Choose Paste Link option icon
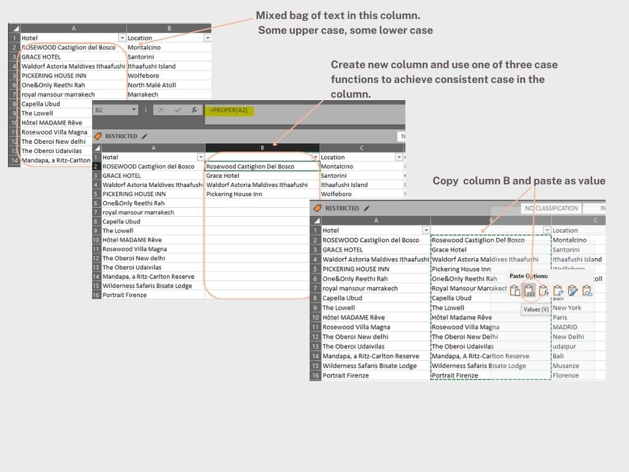This screenshot has height=472, width=629. pyautogui.click(x=587, y=290)
